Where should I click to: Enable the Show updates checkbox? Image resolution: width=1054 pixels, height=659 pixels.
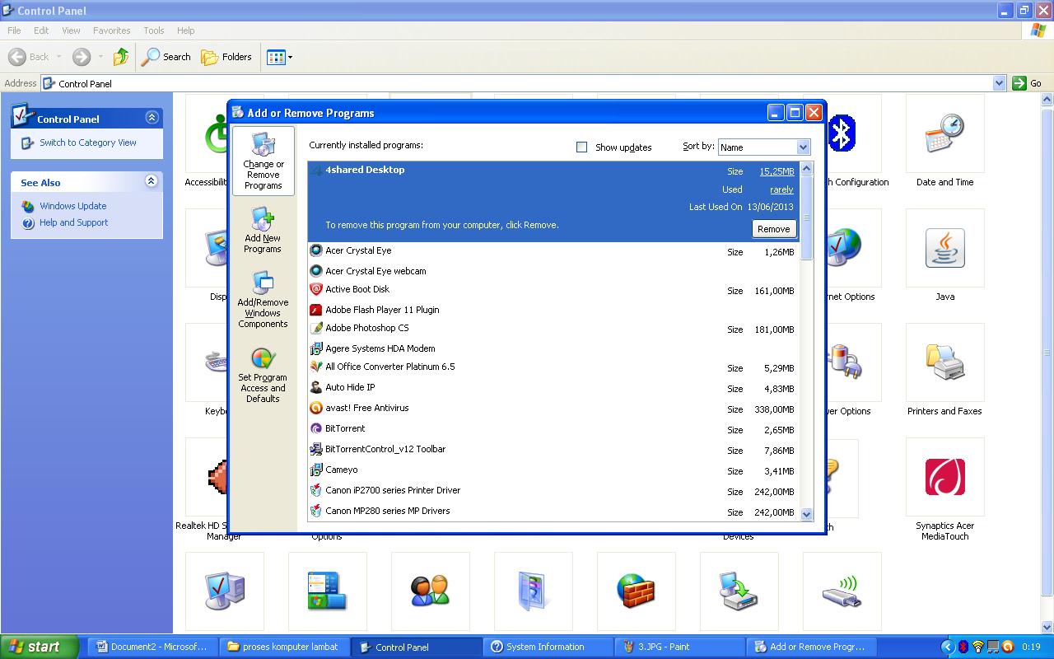tap(581, 147)
